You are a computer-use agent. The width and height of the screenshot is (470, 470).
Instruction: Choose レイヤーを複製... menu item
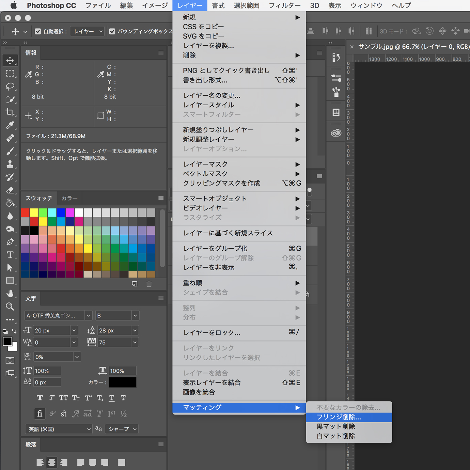(239, 46)
